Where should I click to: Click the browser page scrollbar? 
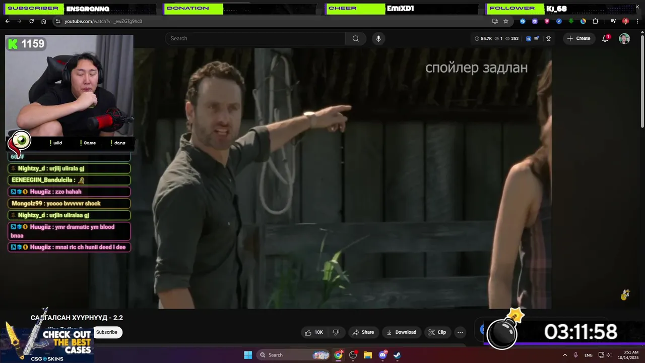642,81
